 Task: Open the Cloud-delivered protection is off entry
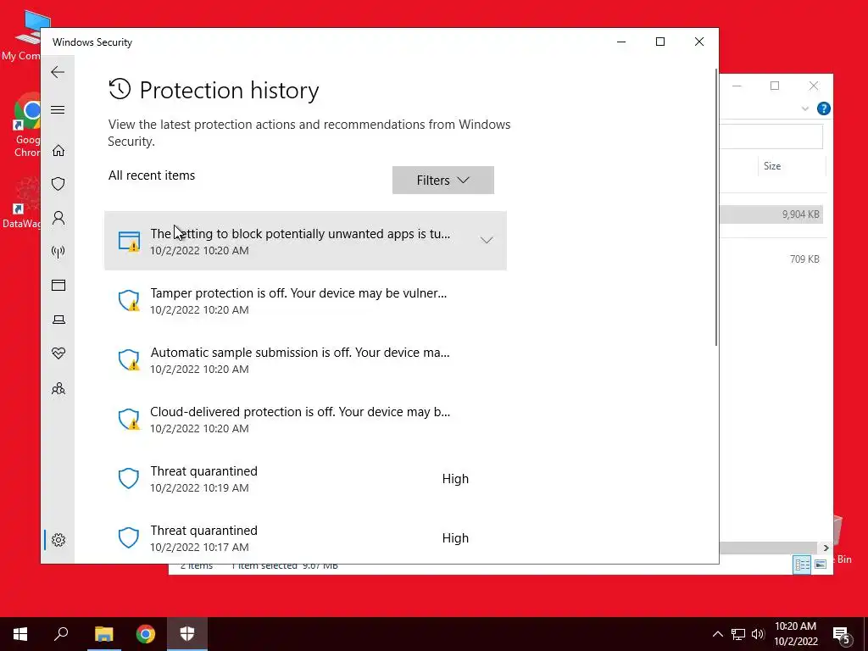pyautogui.click(x=305, y=419)
